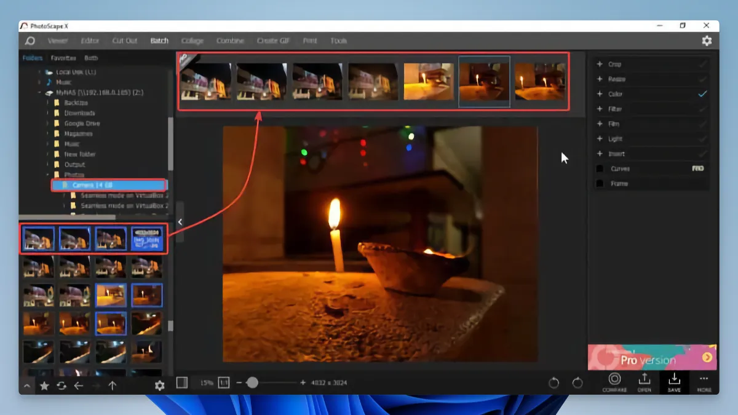The height and width of the screenshot is (415, 738).
Task: Click the Save icon in bottom toolbar
Action: coord(674,382)
